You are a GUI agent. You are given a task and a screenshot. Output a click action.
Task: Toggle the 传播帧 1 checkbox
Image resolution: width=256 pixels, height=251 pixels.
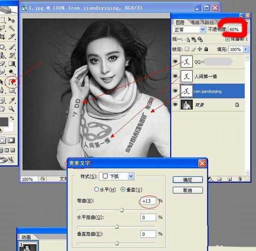point(227,39)
